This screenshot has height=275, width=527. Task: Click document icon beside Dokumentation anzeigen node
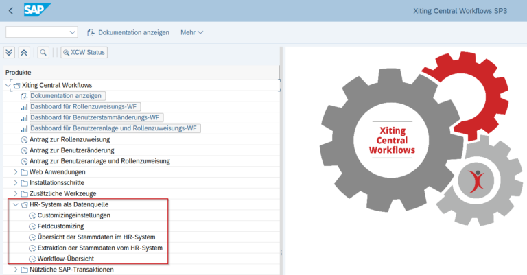pos(24,96)
